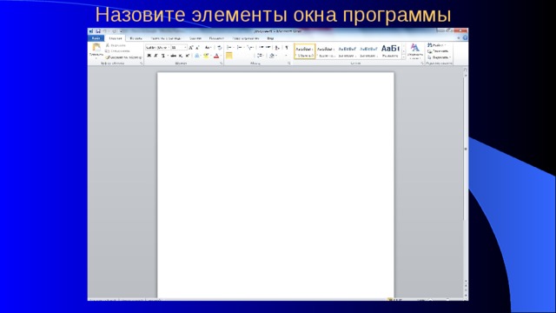556x313 pixels.
Task: Toggle Superscript x² formatting
Action: (188, 56)
